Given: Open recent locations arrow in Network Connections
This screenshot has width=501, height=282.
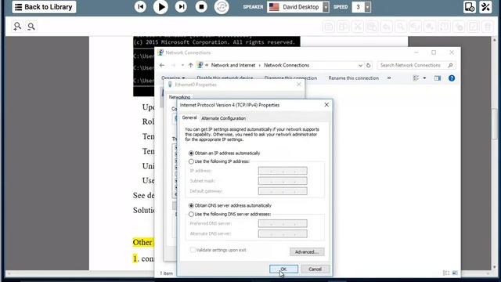Looking at the screenshot, I should tap(182, 65).
